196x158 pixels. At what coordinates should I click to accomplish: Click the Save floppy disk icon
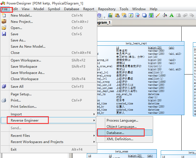pos(4,34)
